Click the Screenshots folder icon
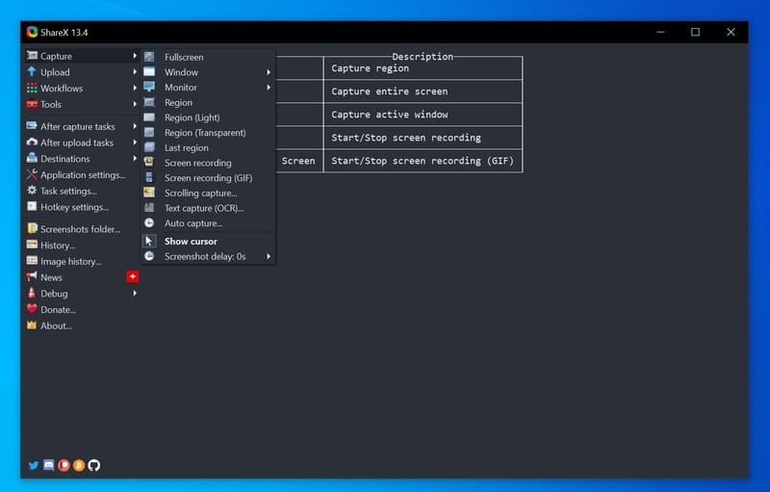770x492 pixels. pos(32,228)
